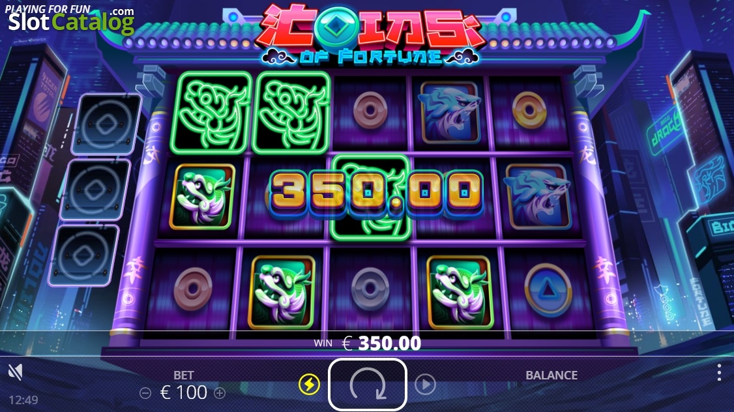This screenshot has width=734, height=412.
Task: Start autoplay with the play icon
Action: point(425,385)
